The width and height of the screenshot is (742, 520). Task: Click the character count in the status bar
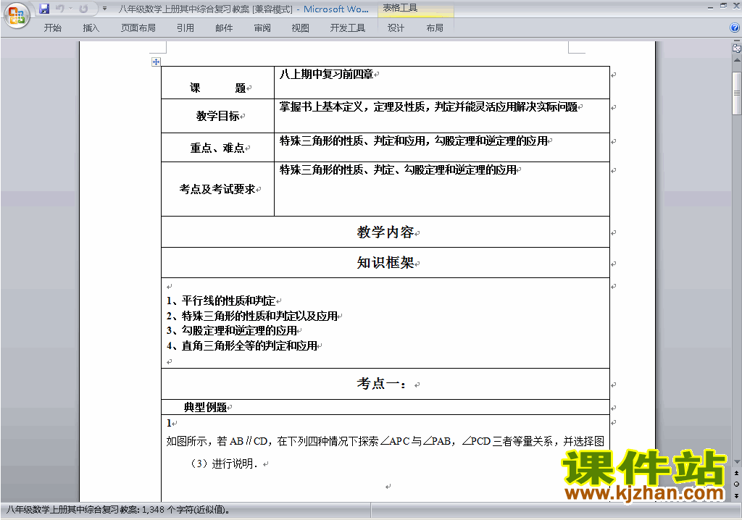coord(185,510)
